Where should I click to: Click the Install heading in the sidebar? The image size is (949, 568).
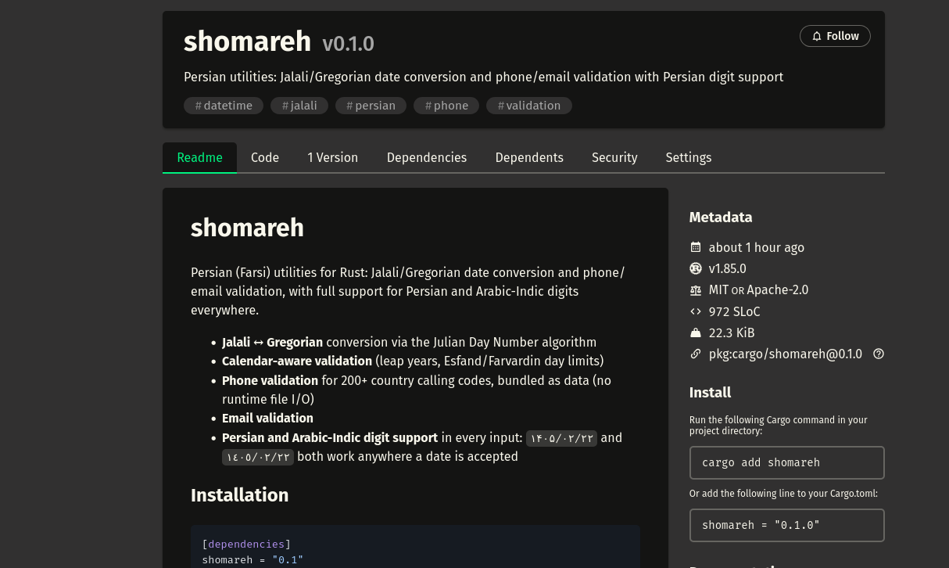[x=710, y=393]
